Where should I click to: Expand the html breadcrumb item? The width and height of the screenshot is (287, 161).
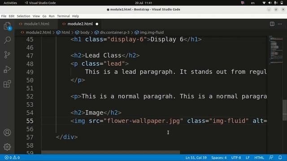coord(65,33)
